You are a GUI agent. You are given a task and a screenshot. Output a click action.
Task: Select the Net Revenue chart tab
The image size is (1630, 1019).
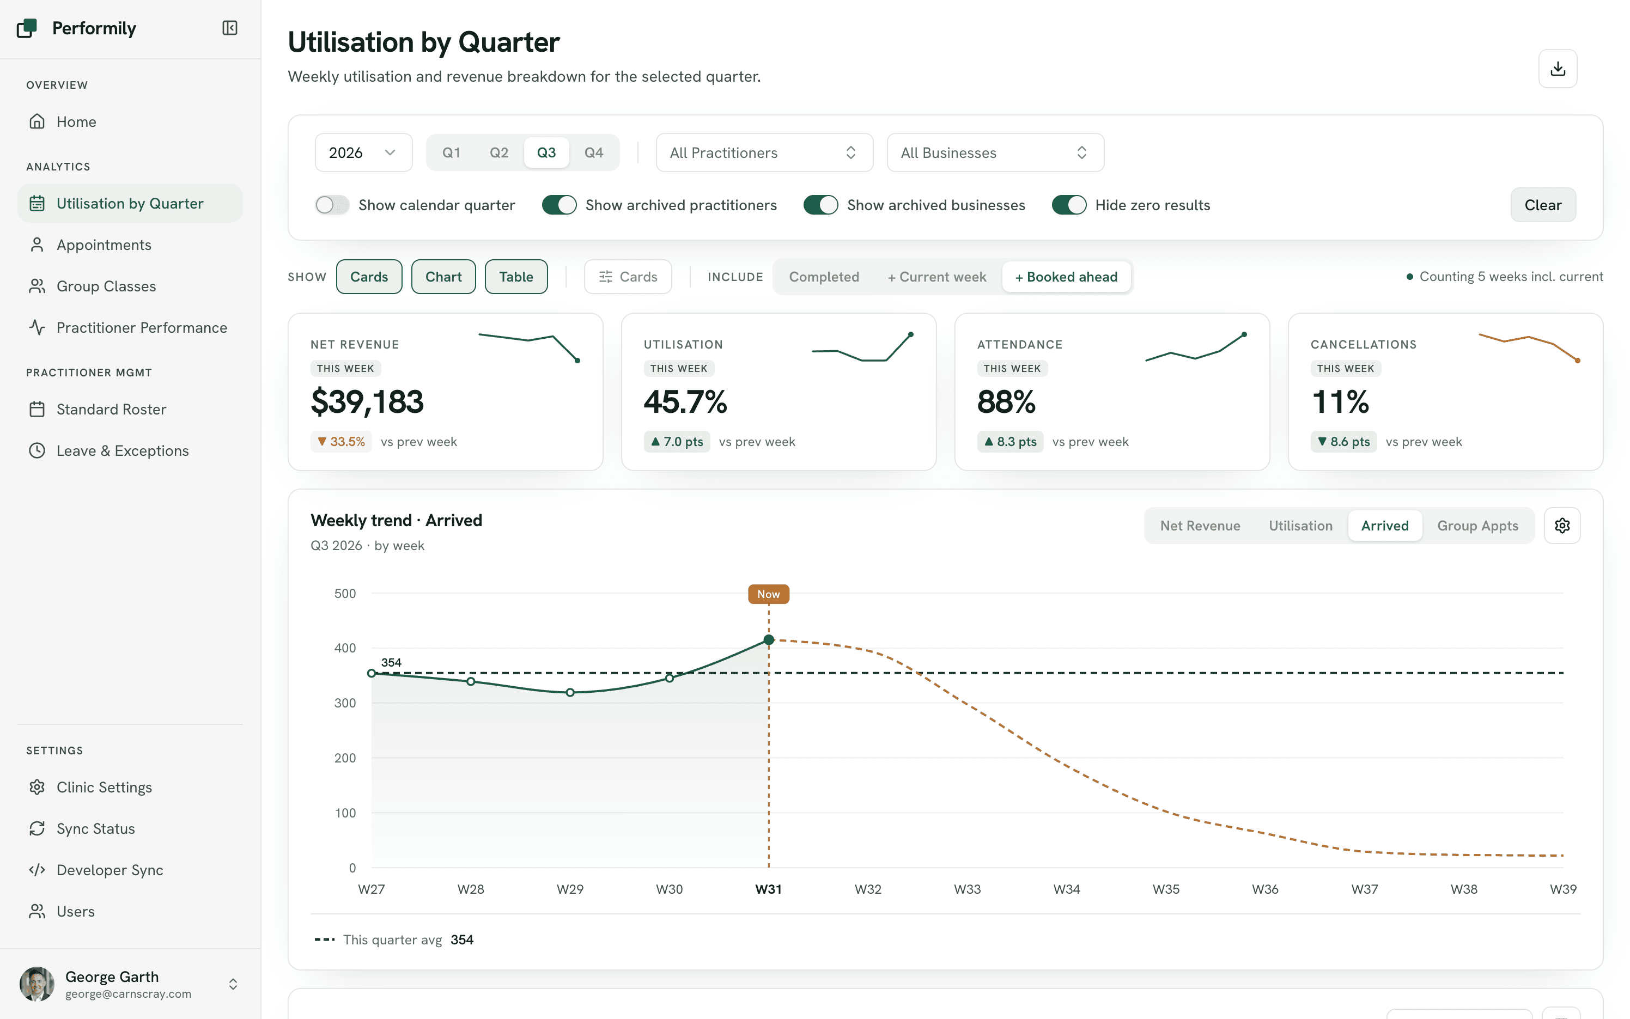click(x=1200, y=526)
